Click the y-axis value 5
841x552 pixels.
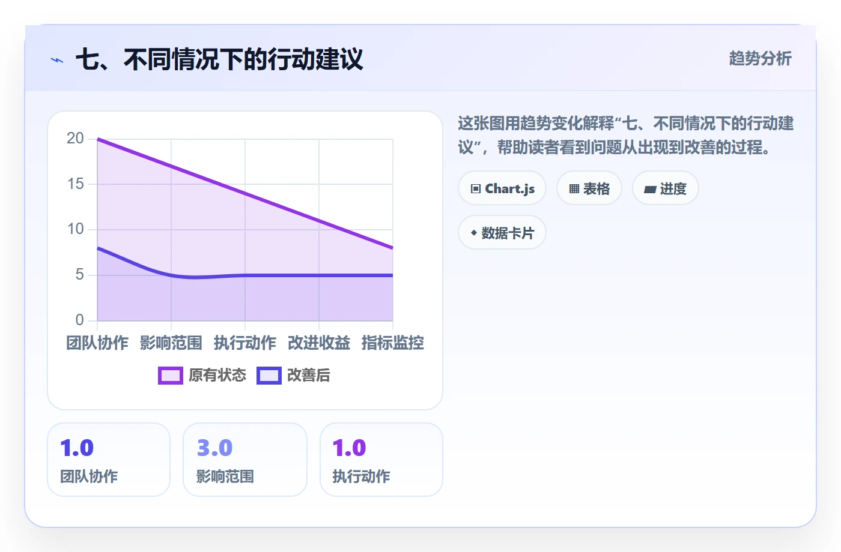click(80, 275)
